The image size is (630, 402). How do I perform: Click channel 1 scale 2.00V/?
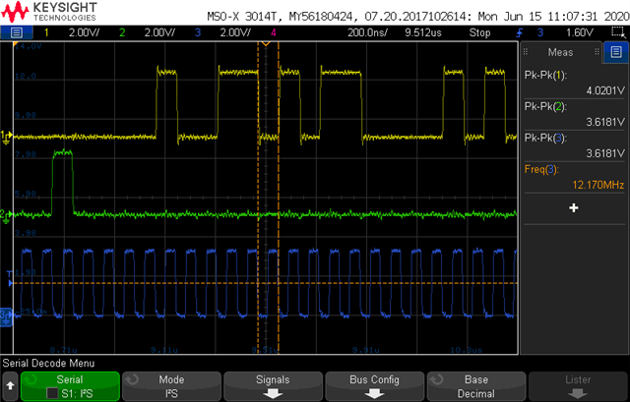[84, 32]
